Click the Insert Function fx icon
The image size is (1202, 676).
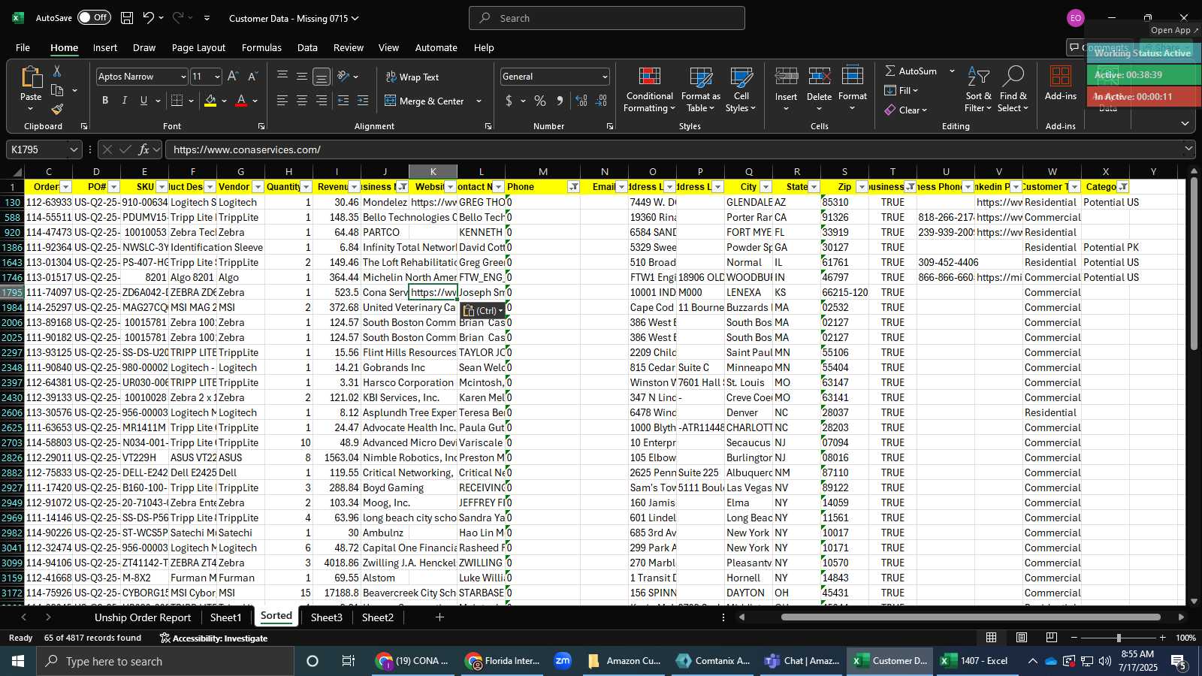144,149
